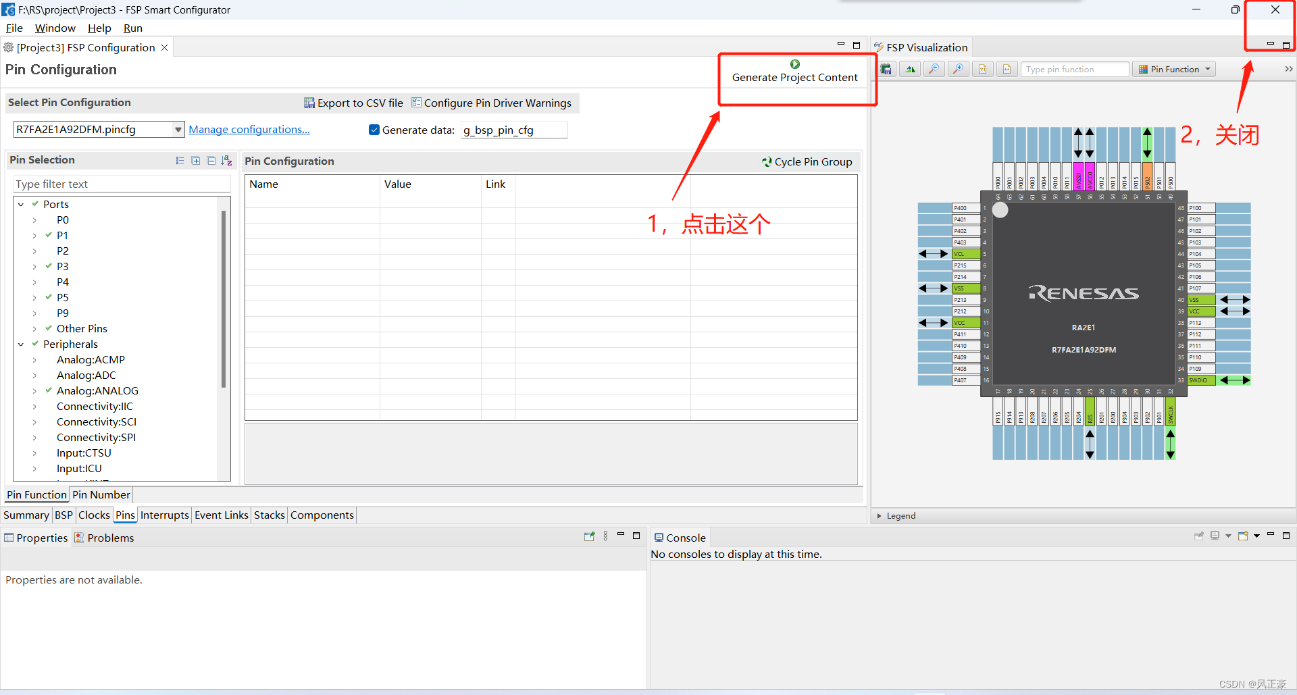Viewport: 1297px width, 695px height.
Task: Click the Type pin function search field
Action: pos(1075,70)
